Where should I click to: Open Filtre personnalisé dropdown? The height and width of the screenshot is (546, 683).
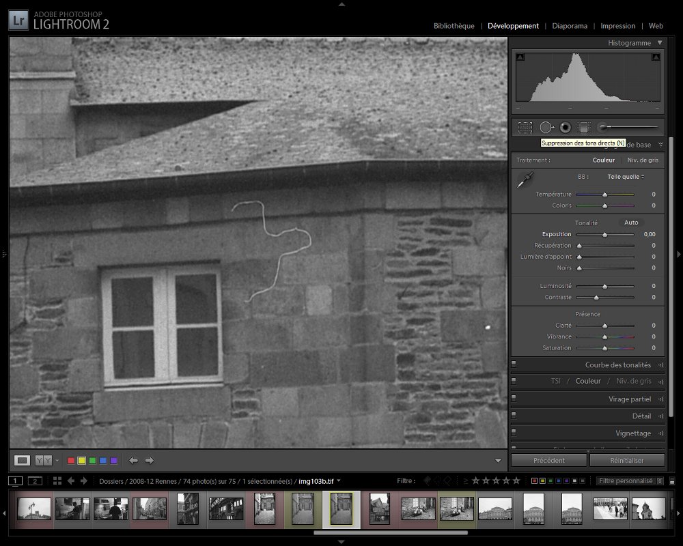pyautogui.click(x=630, y=480)
